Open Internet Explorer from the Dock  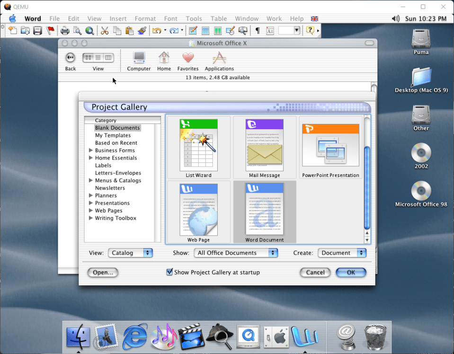[134, 336]
